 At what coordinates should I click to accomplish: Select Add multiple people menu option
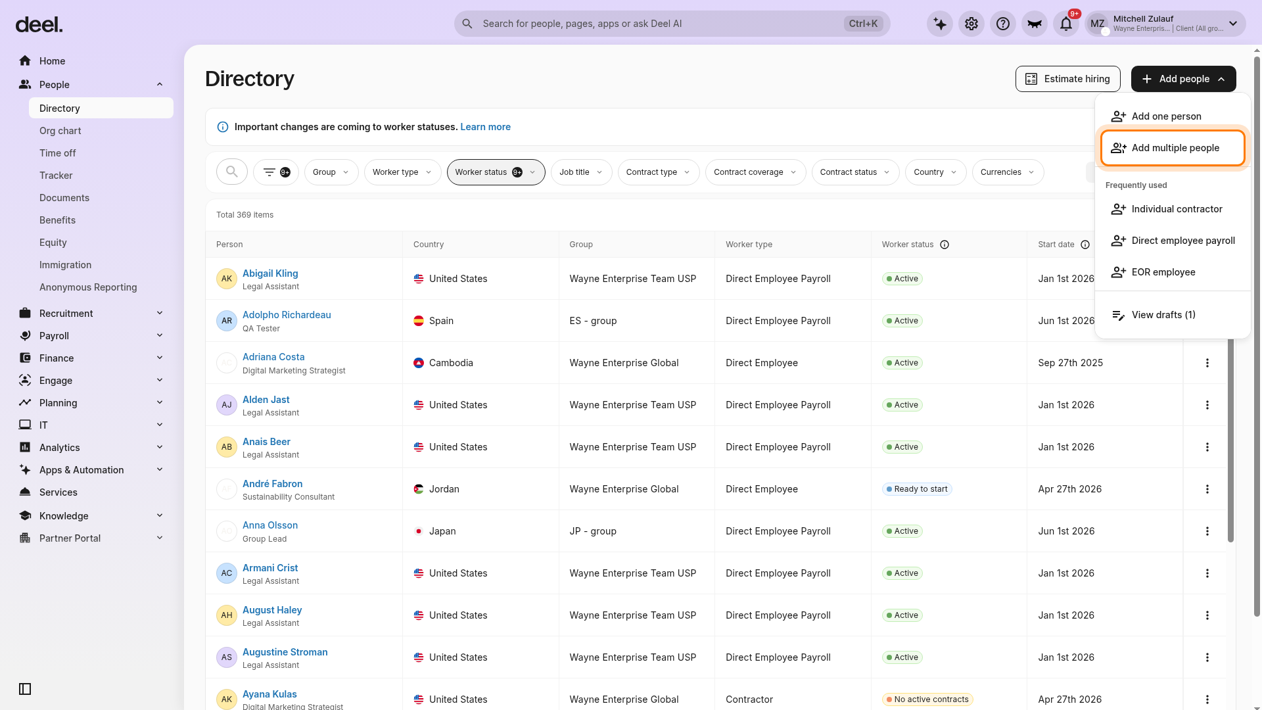point(1173,148)
